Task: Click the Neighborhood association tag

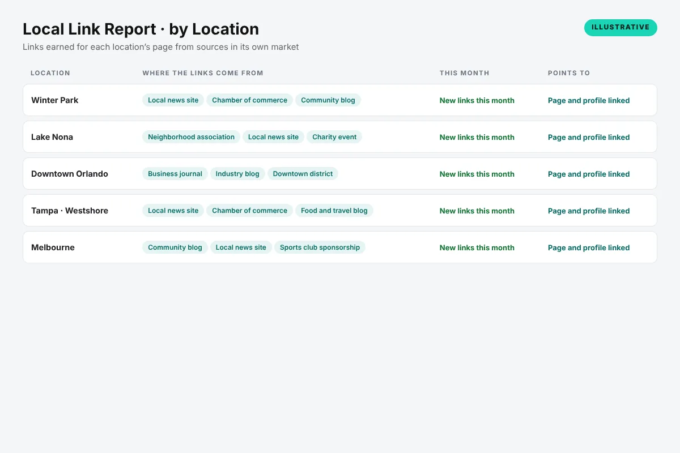Action: point(191,137)
